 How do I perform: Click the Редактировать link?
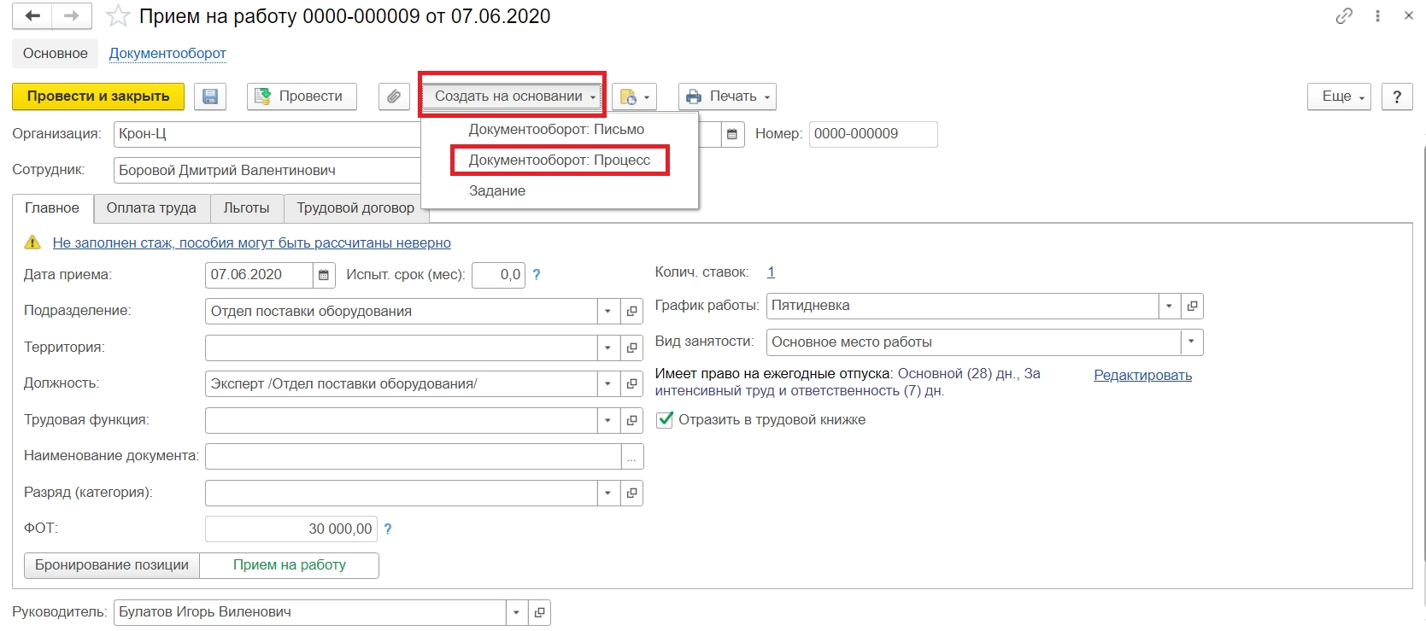pyautogui.click(x=1142, y=376)
